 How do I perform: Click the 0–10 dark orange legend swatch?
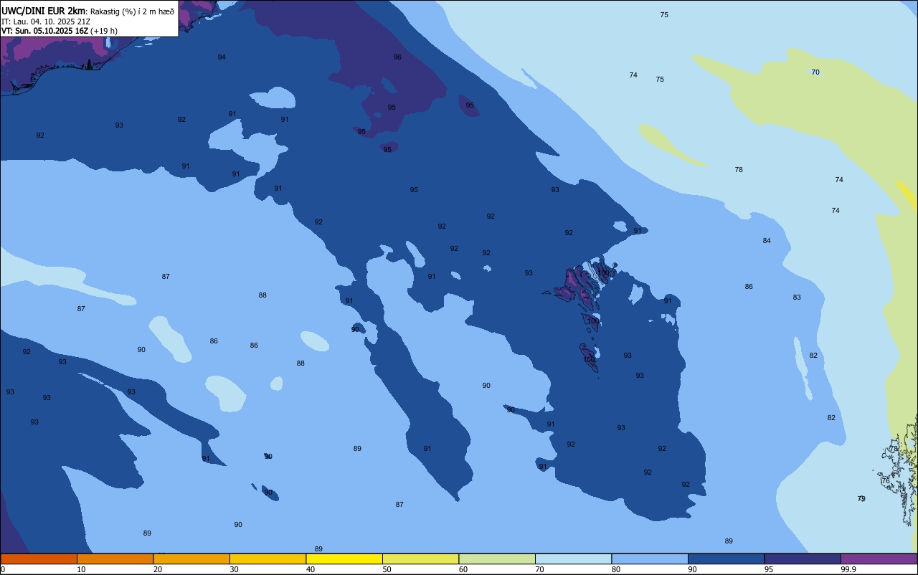(x=39, y=559)
